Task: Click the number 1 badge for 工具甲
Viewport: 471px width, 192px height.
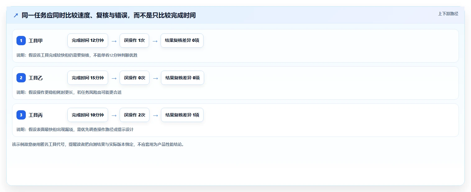Action: (21, 41)
